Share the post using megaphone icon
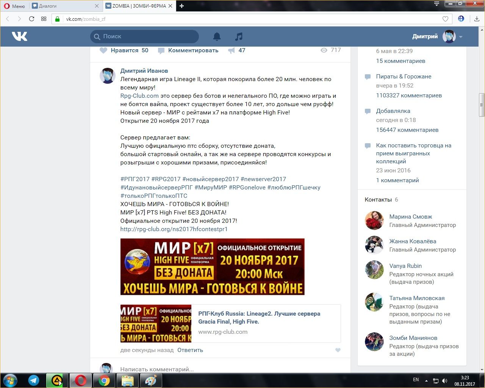This screenshot has width=485, height=388. (231, 50)
